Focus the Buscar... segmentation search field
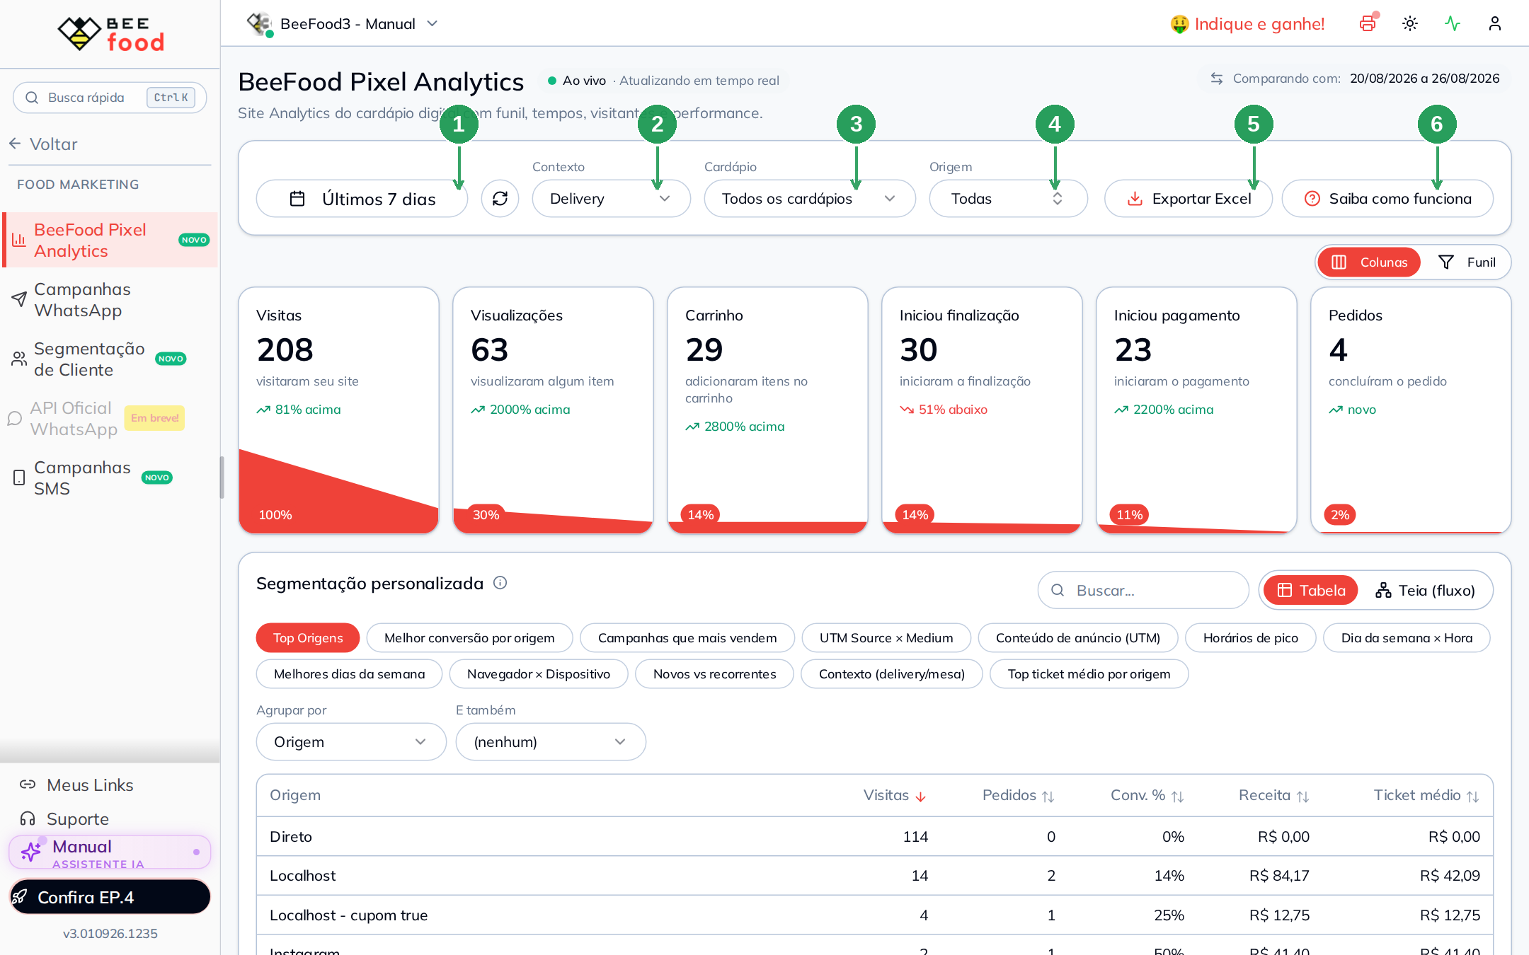The height and width of the screenshot is (955, 1529). (x=1143, y=590)
